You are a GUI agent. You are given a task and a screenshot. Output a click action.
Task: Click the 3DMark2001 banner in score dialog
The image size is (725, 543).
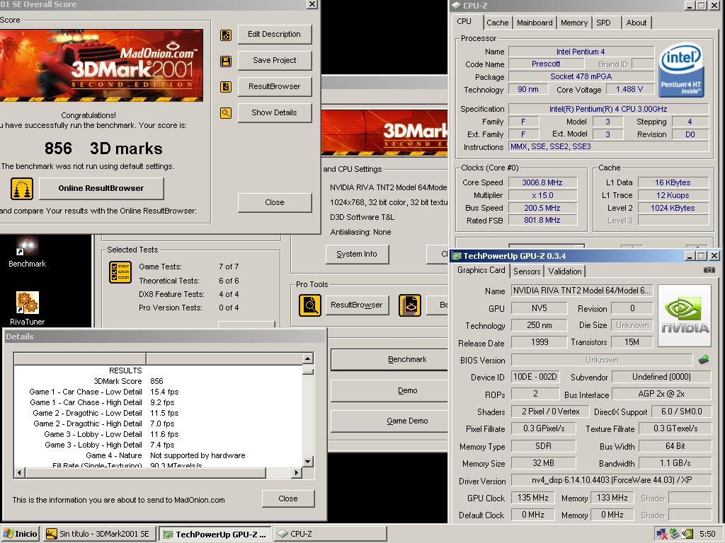[x=101, y=66]
